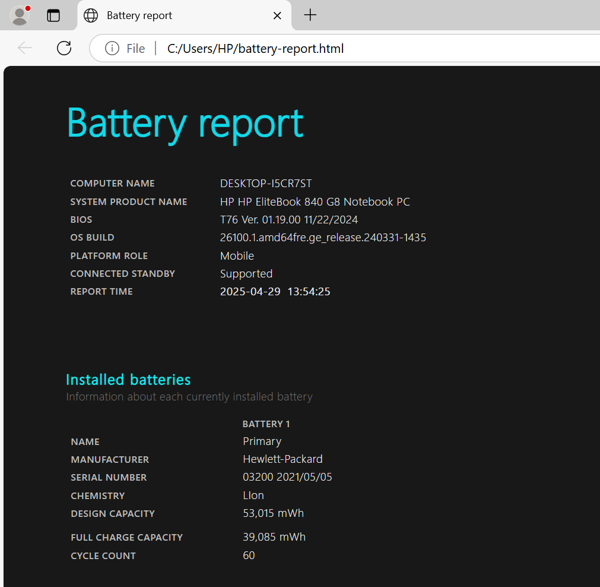
Task: Click the computer name DESKTOP-I5CR7ST
Action: 265,184
